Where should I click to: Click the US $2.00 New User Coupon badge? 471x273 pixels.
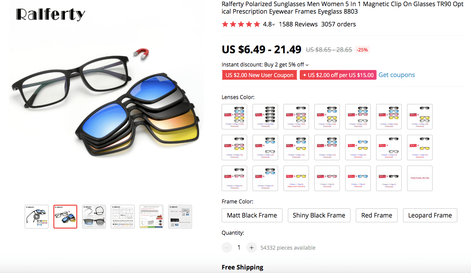tap(259, 75)
